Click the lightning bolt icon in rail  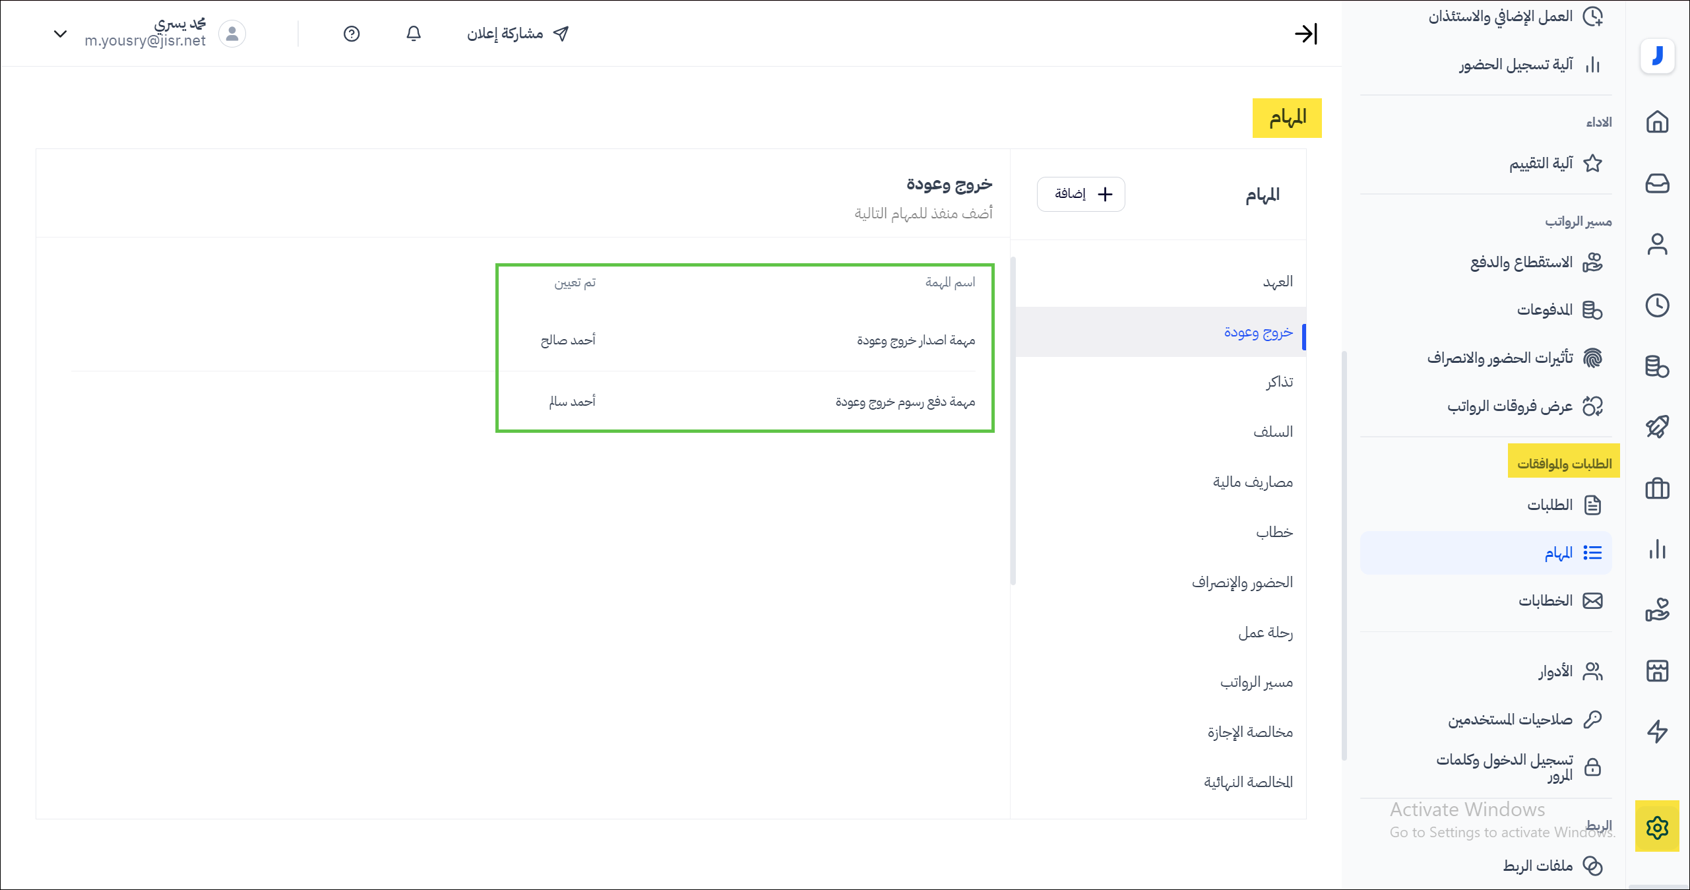click(1657, 731)
